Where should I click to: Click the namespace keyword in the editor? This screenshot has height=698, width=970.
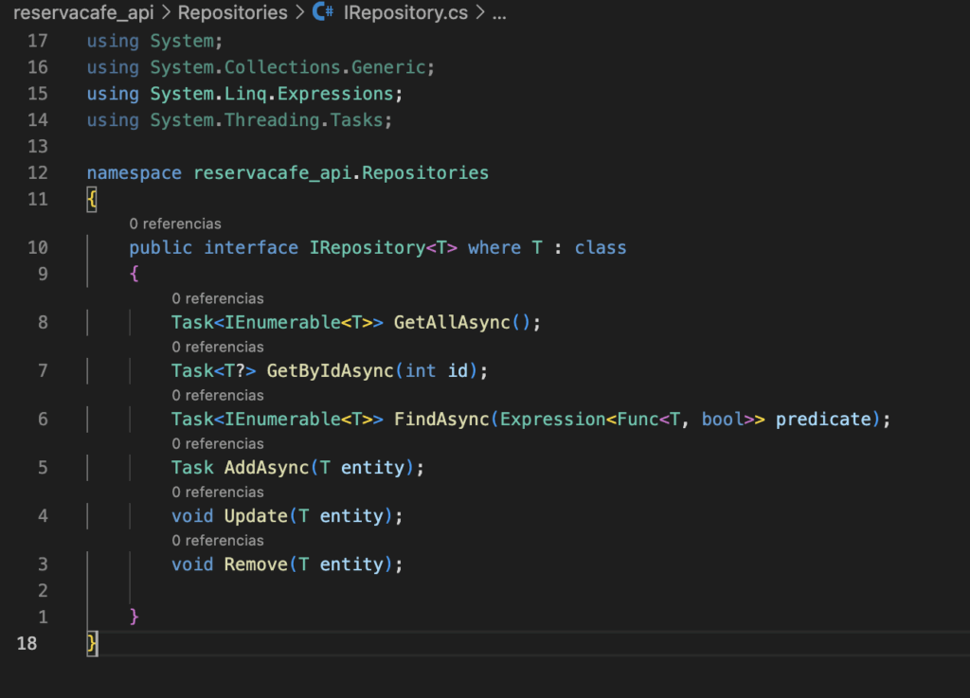[x=134, y=173]
